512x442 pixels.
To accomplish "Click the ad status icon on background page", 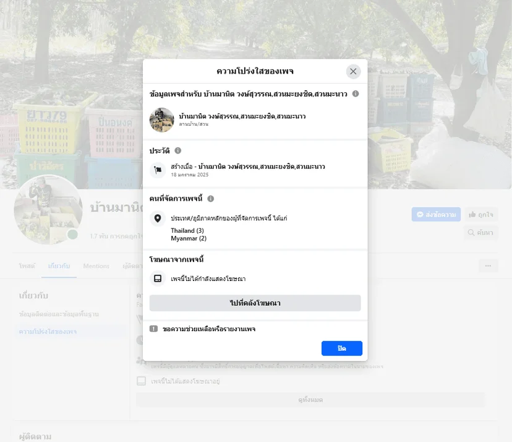I will pyautogui.click(x=142, y=381).
